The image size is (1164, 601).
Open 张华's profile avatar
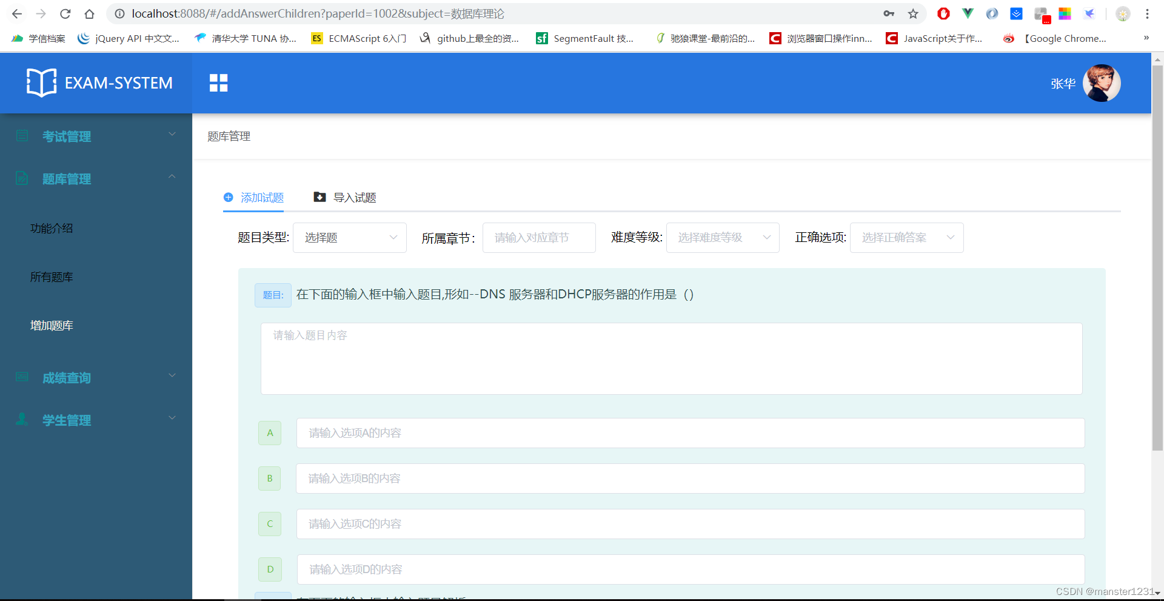[x=1102, y=83]
